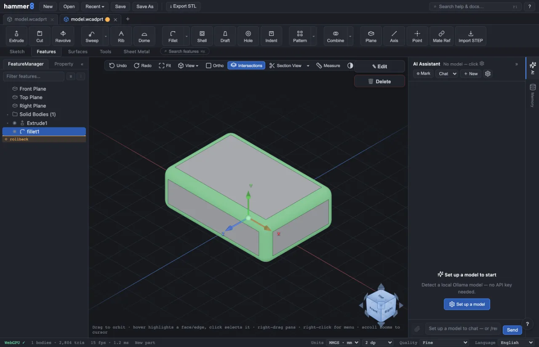Select the Cut tool
Image resolution: width=539 pixels, height=347 pixels.
[x=40, y=36]
